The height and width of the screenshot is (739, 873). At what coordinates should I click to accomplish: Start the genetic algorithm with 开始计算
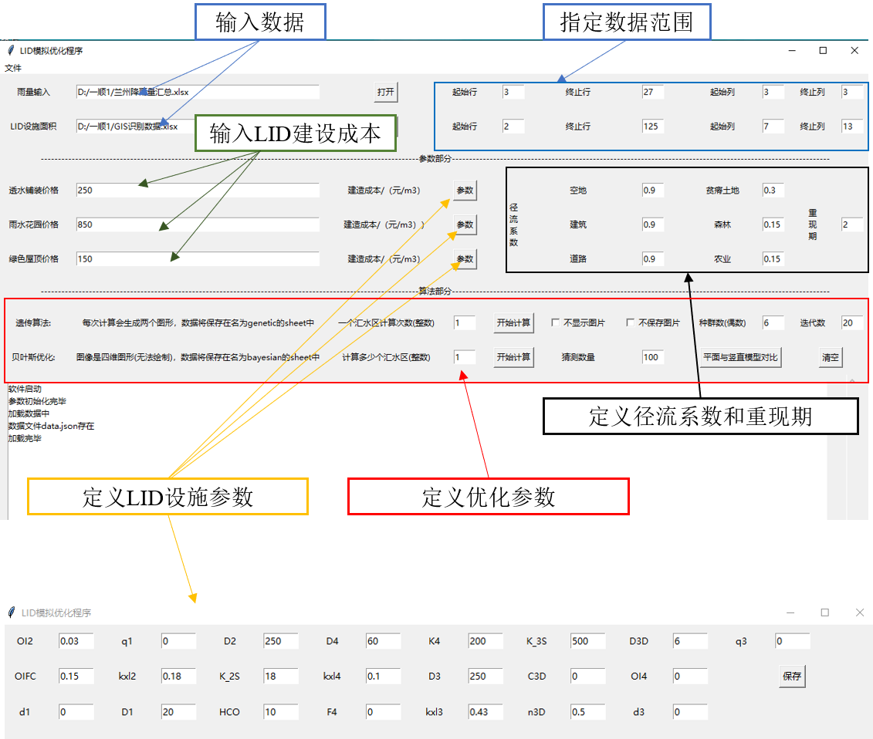pyautogui.click(x=513, y=323)
